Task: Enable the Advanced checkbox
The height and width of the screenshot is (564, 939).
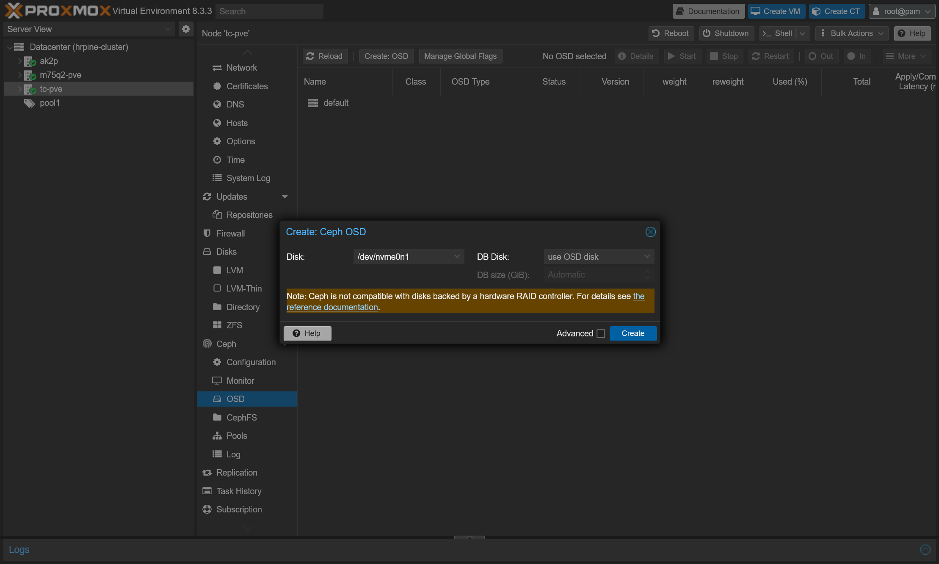Action: pos(601,333)
